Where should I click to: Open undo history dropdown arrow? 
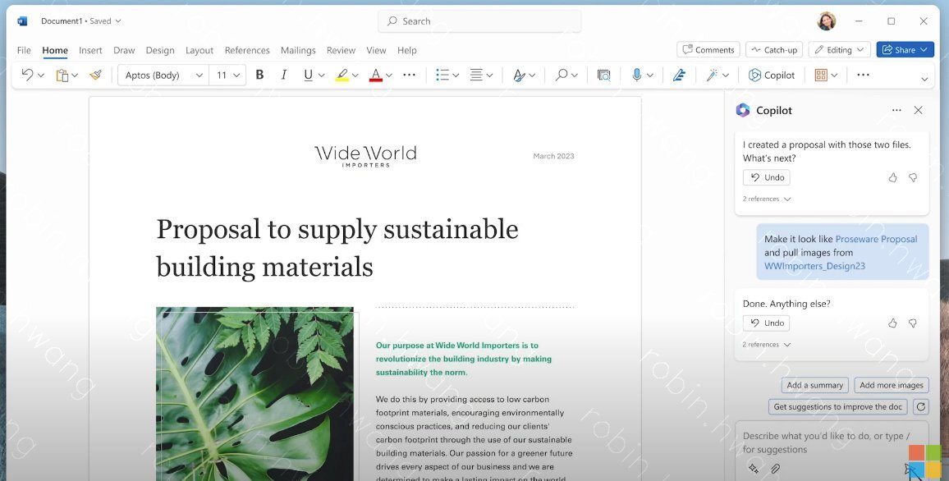point(41,76)
